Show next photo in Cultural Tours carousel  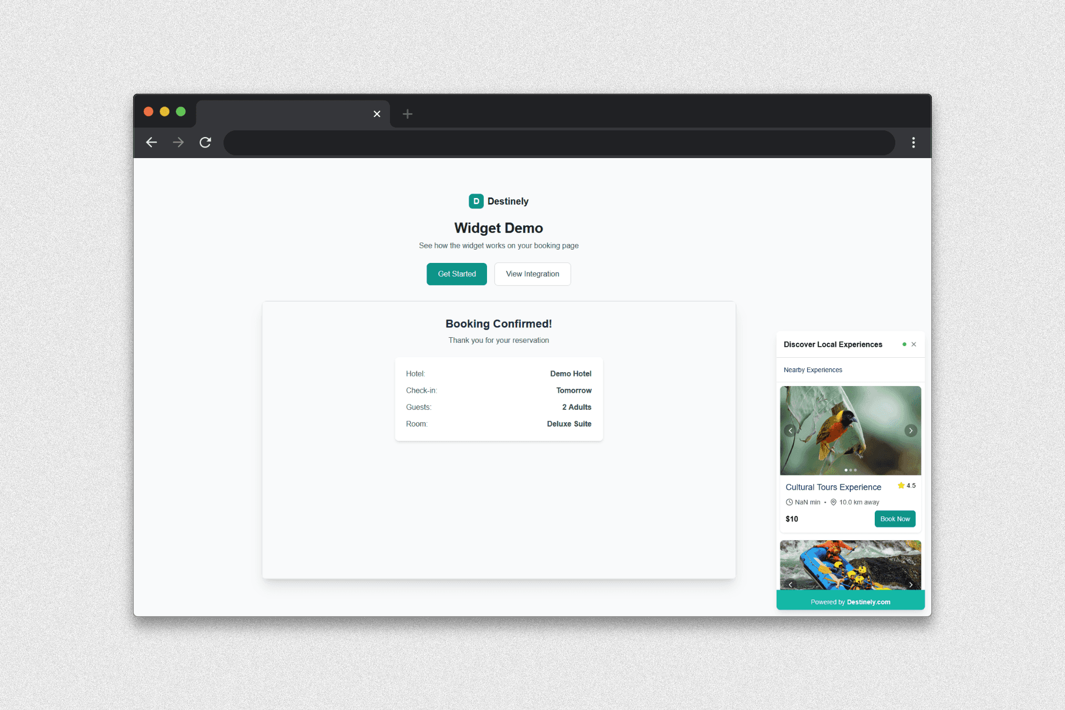point(910,430)
